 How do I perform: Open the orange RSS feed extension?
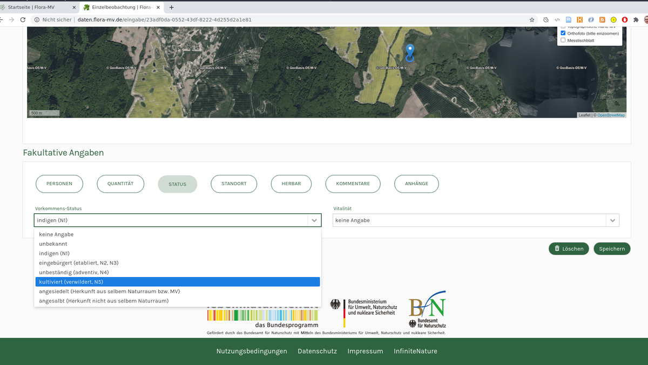[x=602, y=19]
